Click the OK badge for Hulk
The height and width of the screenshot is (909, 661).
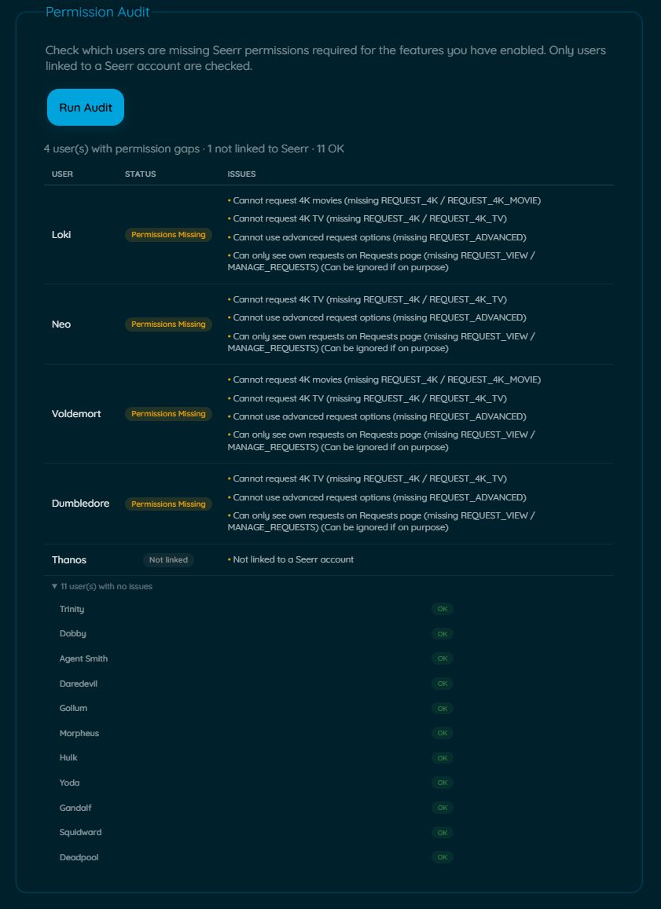[x=443, y=757]
